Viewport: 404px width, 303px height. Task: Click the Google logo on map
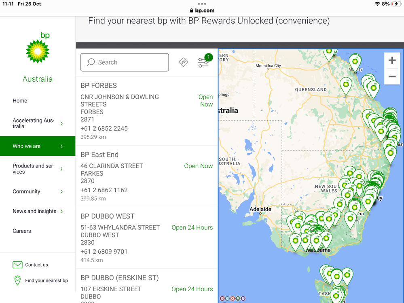point(233,299)
